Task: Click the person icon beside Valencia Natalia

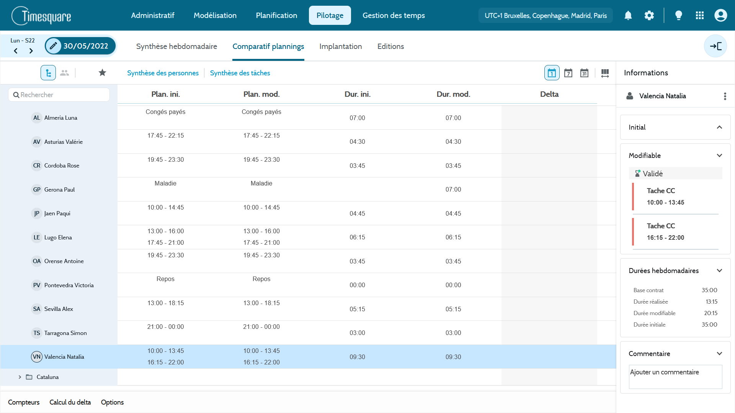Action: [x=630, y=96]
